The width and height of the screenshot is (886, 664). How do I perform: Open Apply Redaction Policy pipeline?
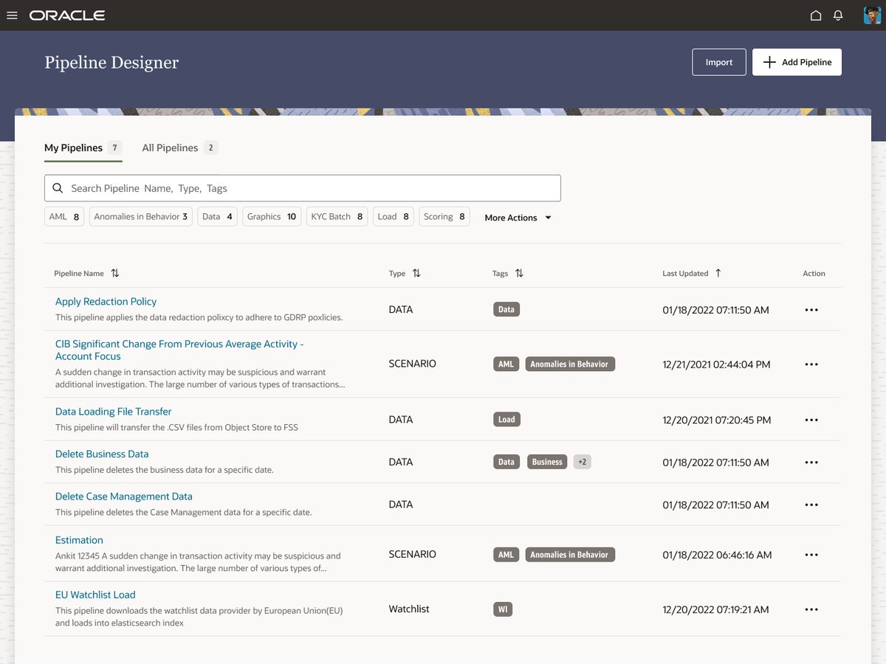point(106,301)
